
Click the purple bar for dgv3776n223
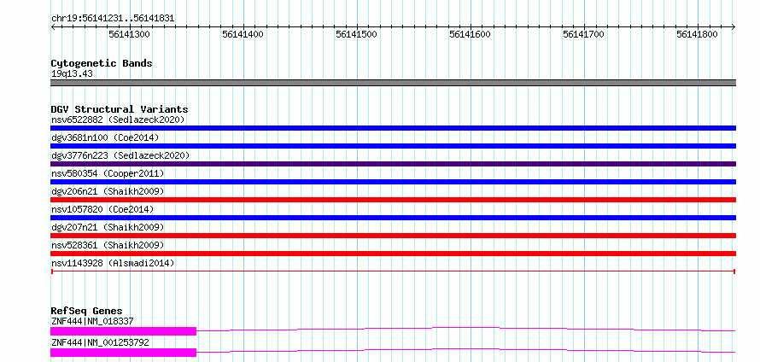point(393,164)
